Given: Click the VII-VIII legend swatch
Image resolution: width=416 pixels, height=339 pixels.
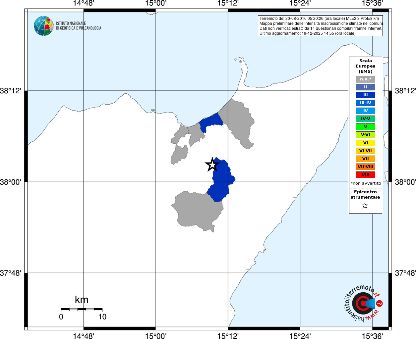Looking at the screenshot, I should coord(366,167).
